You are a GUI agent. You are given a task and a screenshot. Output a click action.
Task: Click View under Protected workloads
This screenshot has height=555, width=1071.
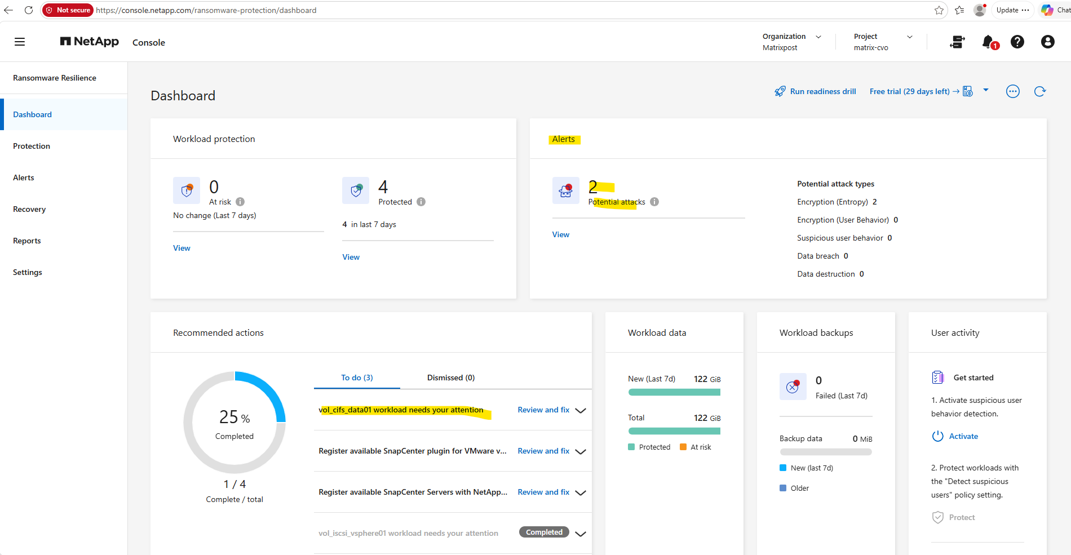[351, 257]
